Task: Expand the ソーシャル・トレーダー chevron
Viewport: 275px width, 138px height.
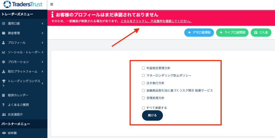Action: (42, 52)
